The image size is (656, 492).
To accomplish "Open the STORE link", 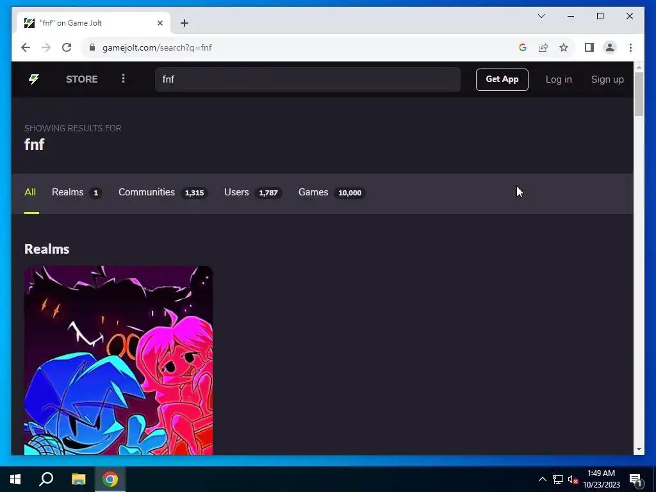I will (81, 79).
